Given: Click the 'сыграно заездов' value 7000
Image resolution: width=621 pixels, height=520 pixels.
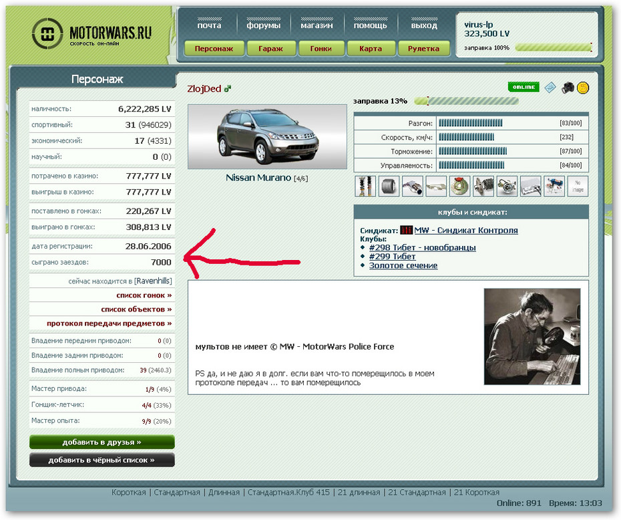Looking at the screenshot, I should click(x=161, y=262).
